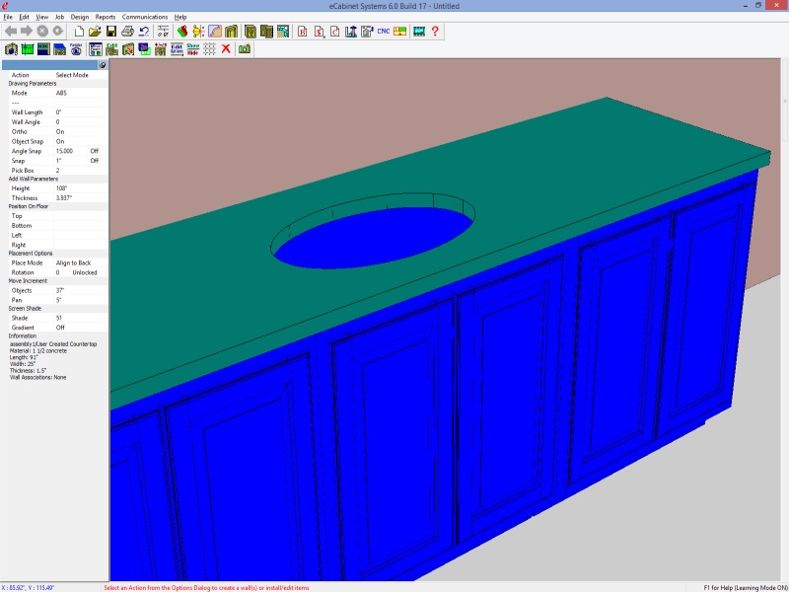
Task: Save the job with floppy disk icon
Action: [111, 32]
